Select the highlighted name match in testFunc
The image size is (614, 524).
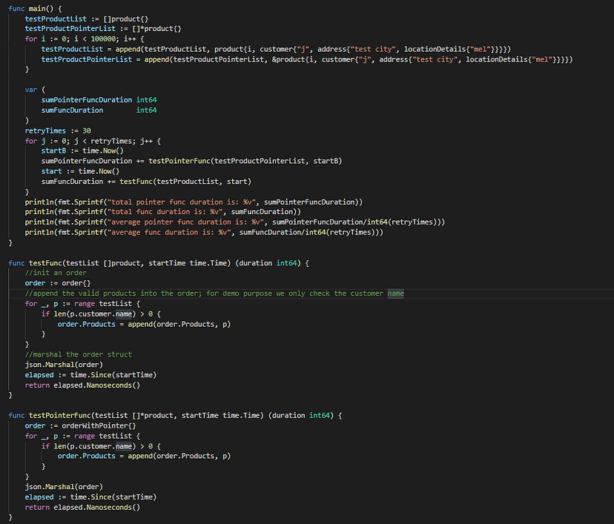pos(123,314)
